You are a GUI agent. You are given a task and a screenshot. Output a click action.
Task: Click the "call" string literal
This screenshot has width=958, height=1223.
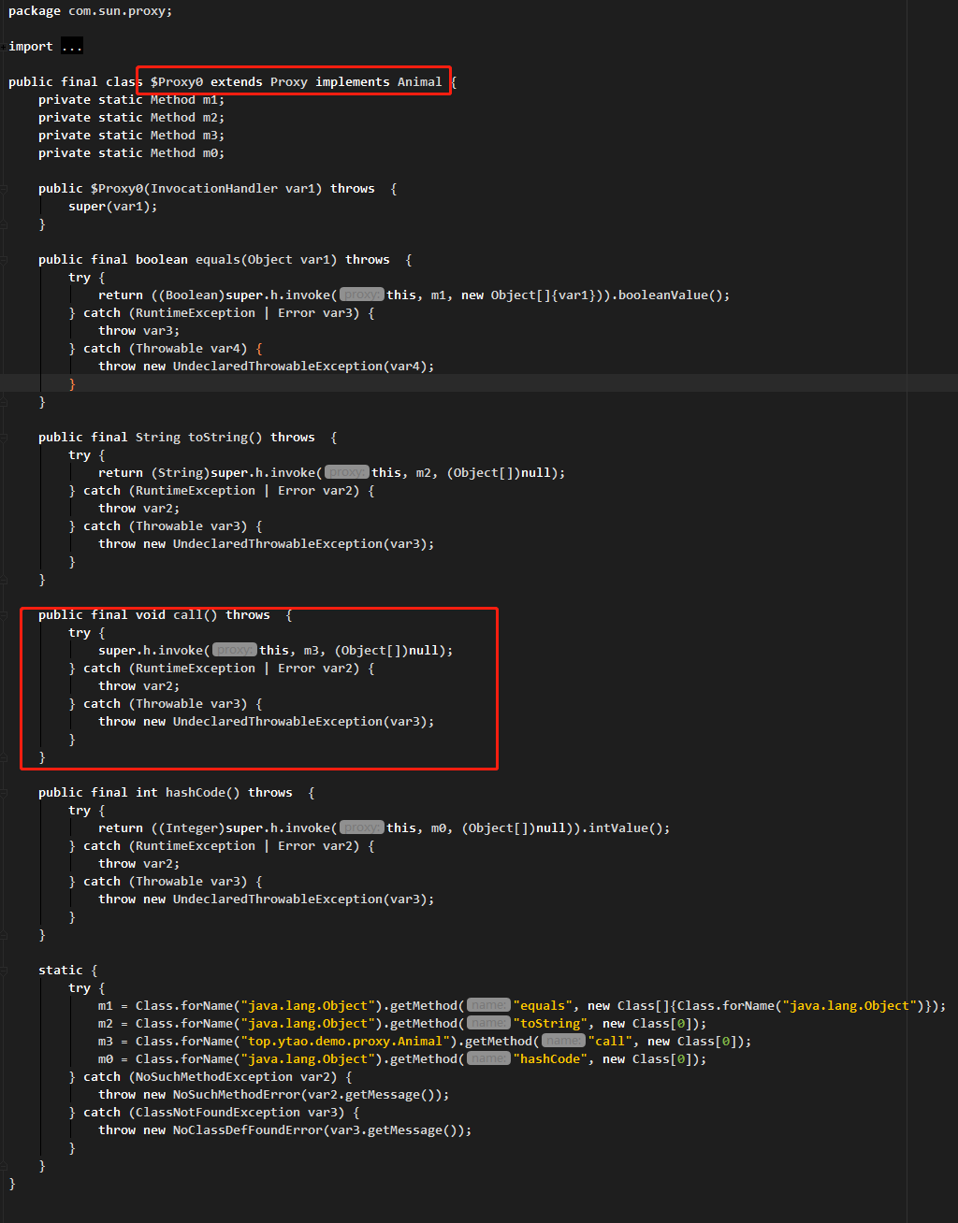[611, 1042]
